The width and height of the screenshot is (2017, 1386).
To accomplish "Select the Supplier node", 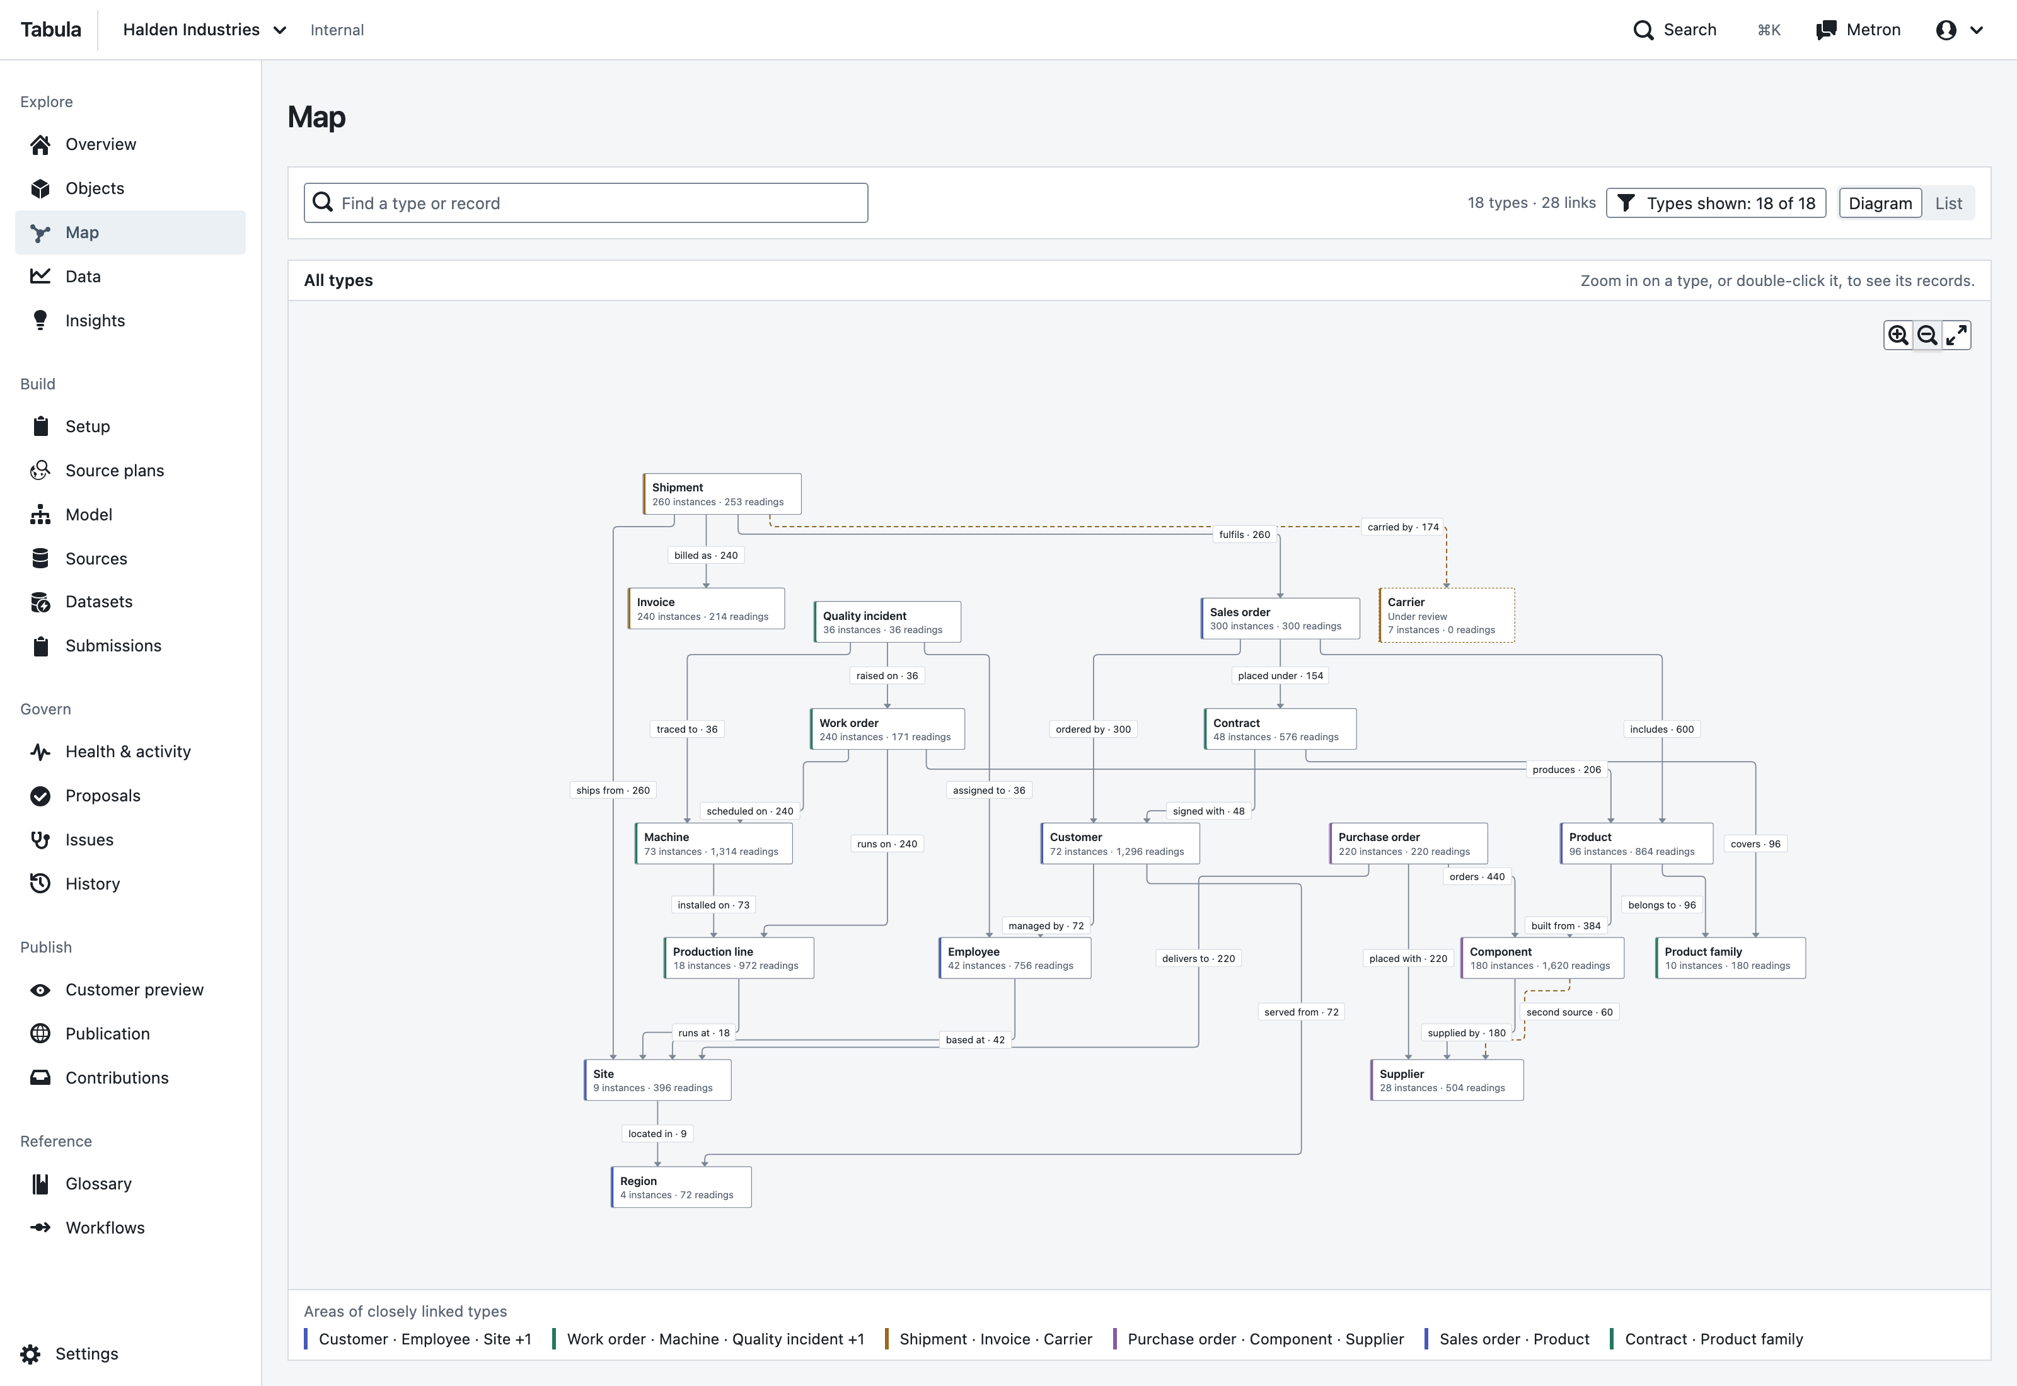I will click(1447, 1080).
